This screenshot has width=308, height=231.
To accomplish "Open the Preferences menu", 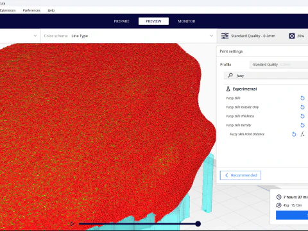I will tap(31, 10).
